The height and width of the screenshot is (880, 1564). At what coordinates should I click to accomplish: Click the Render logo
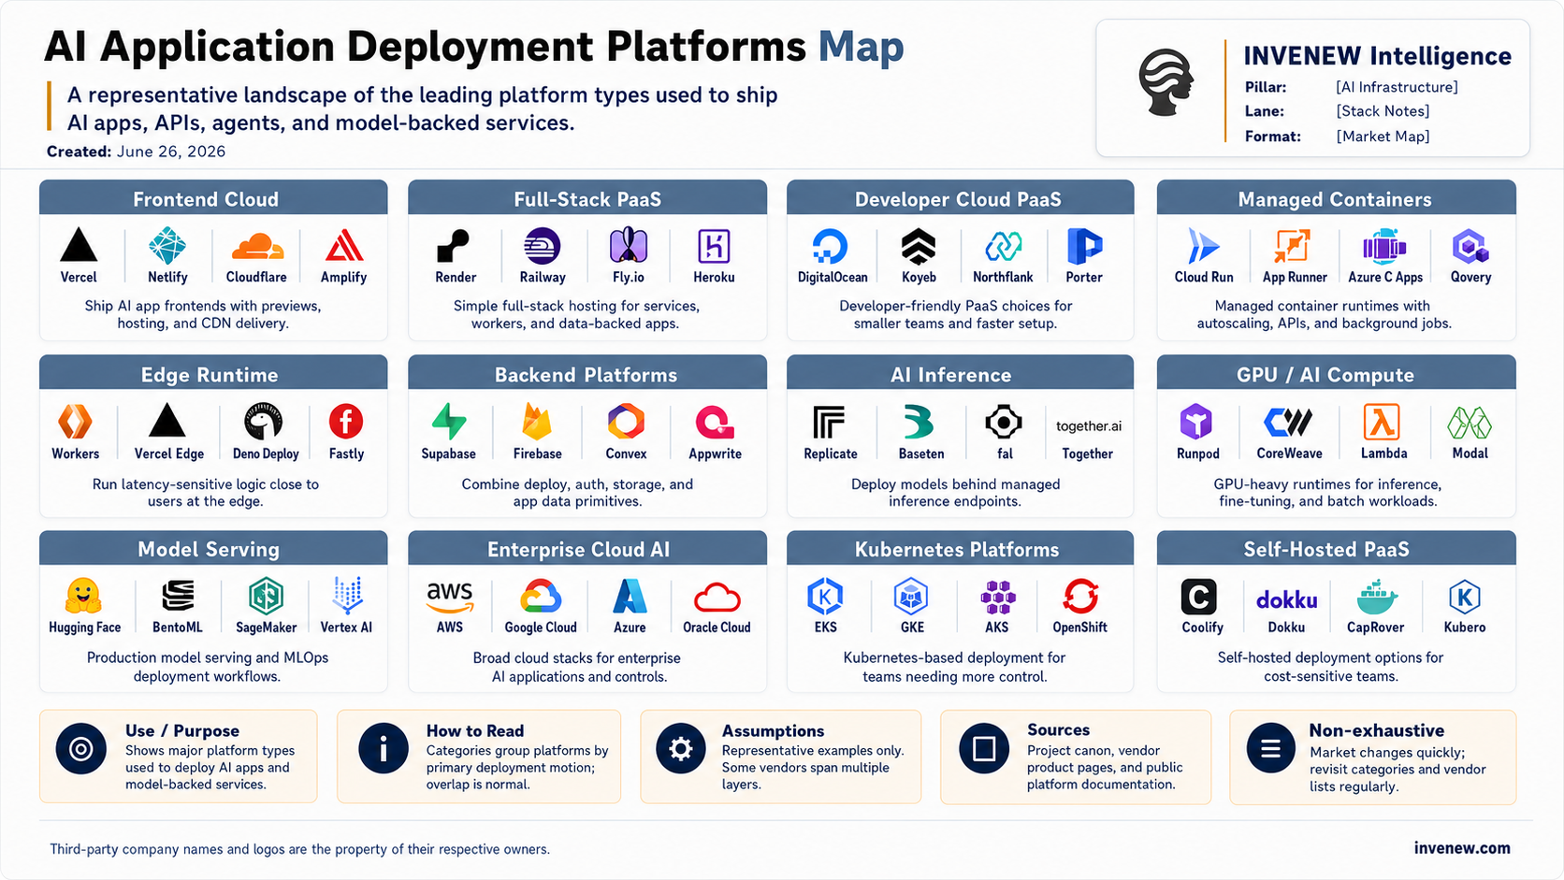[454, 246]
